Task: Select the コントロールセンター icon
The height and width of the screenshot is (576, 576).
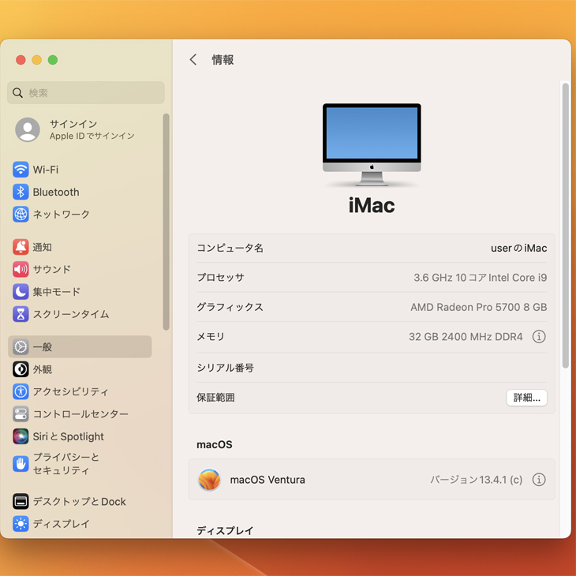Action: tap(21, 414)
